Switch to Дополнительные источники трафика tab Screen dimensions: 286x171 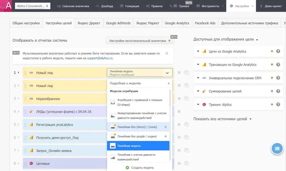click(x=249, y=23)
